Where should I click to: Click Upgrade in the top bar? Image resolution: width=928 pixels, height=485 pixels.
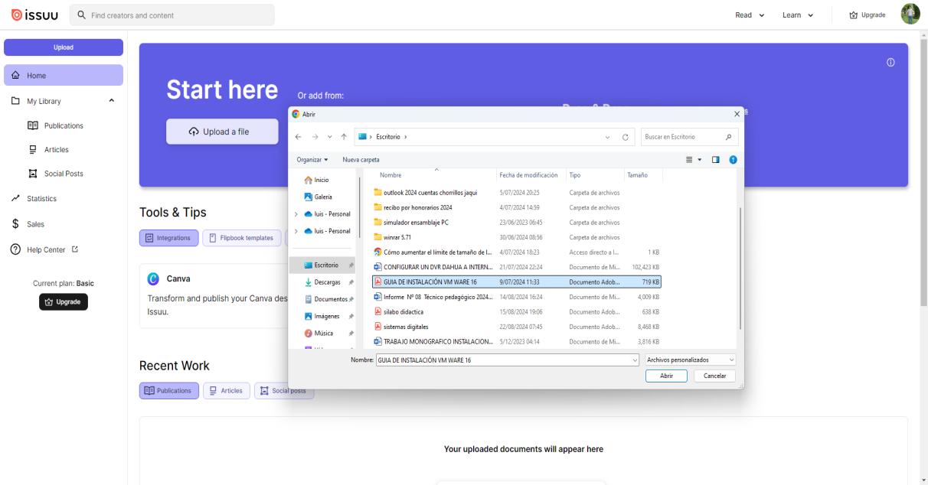(x=868, y=15)
